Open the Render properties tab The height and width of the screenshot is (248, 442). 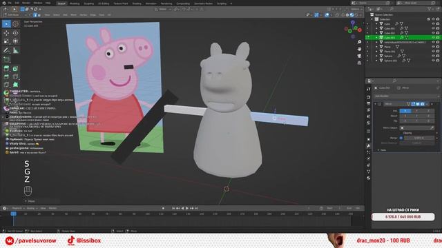tap(368, 97)
